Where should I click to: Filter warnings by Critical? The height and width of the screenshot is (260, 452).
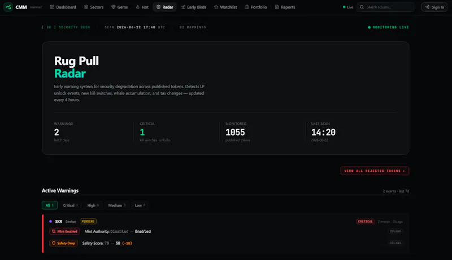(x=71, y=205)
